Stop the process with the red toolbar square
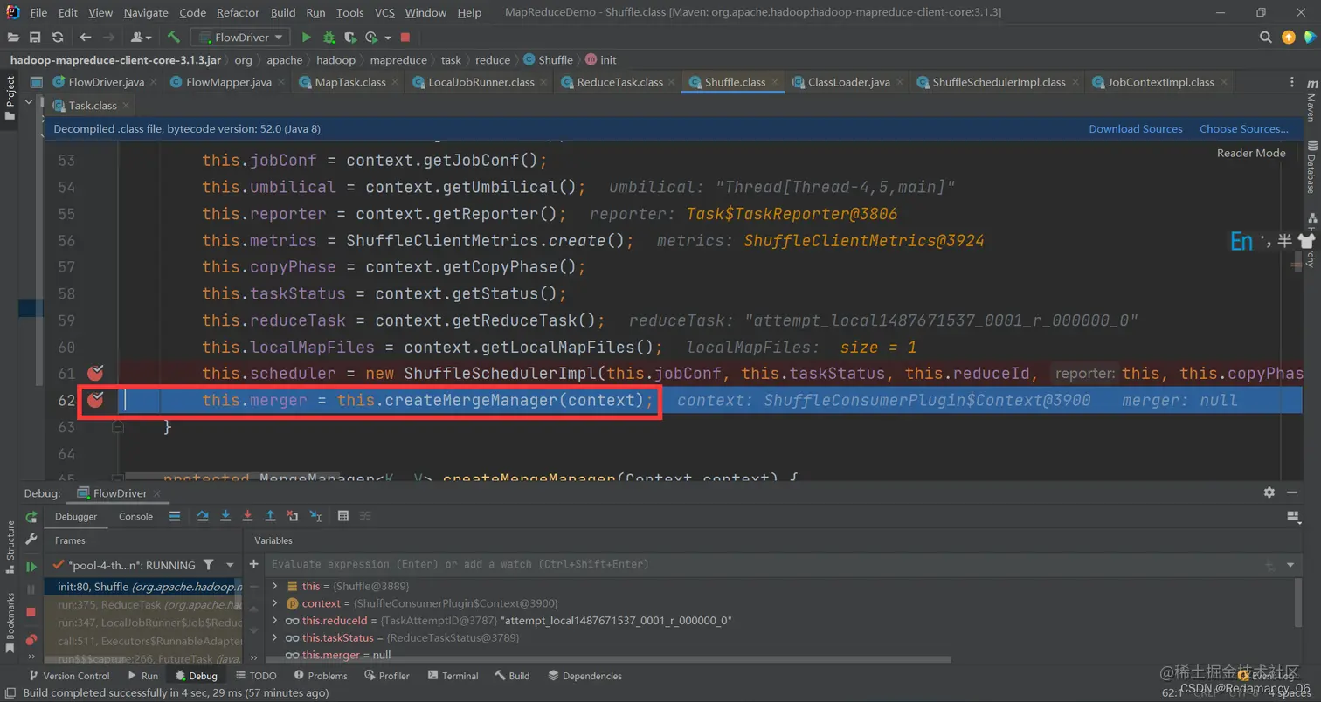Viewport: 1321px width, 702px height. tap(405, 38)
